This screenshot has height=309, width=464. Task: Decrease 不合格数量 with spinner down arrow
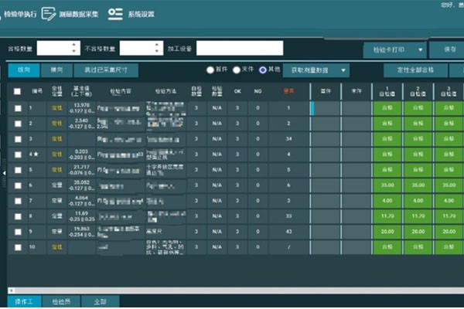(x=157, y=51)
